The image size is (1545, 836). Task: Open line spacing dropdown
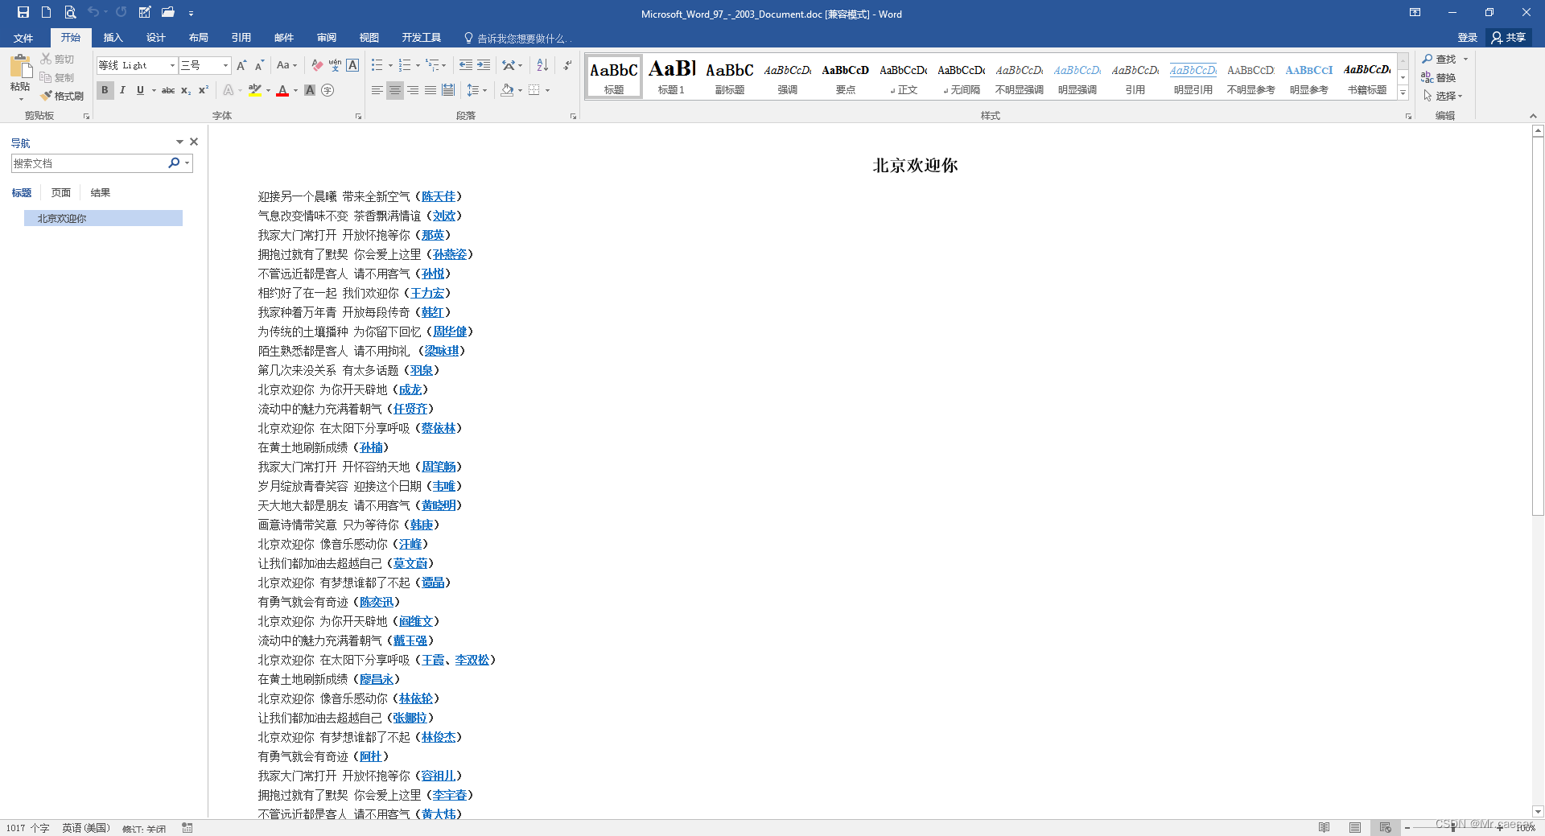point(477,90)
